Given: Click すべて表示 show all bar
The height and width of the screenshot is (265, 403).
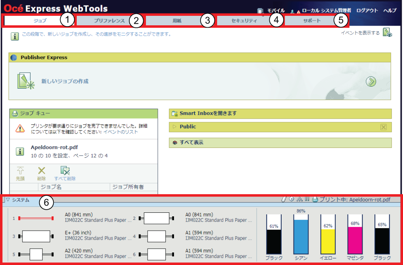Looking at the screenshot, I should tap(280, 143).
